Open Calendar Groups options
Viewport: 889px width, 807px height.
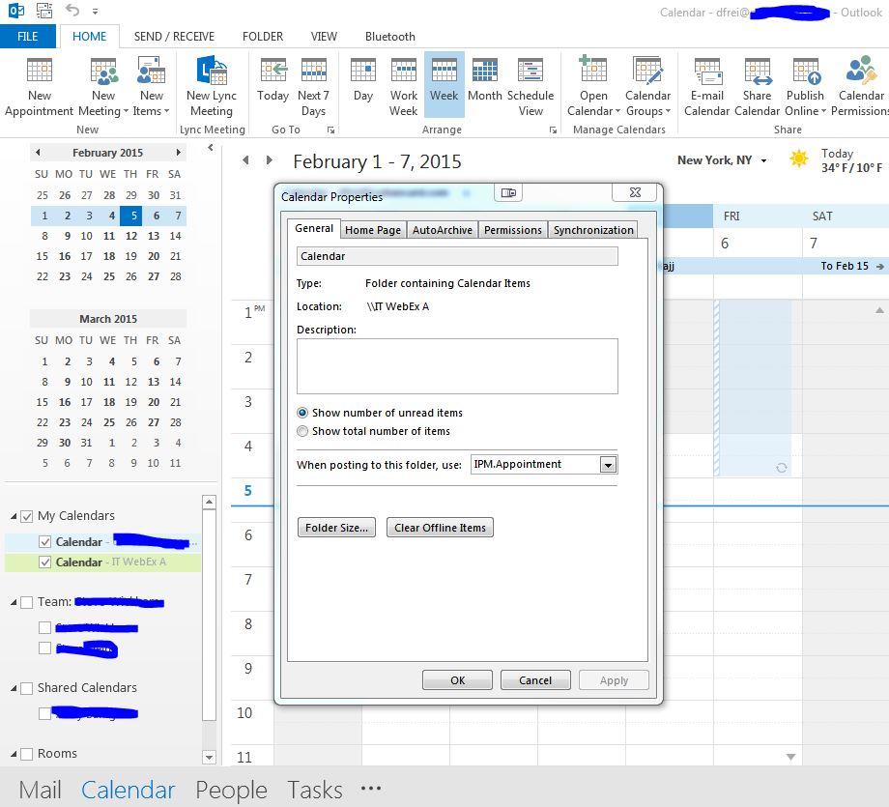click(648, 86)
